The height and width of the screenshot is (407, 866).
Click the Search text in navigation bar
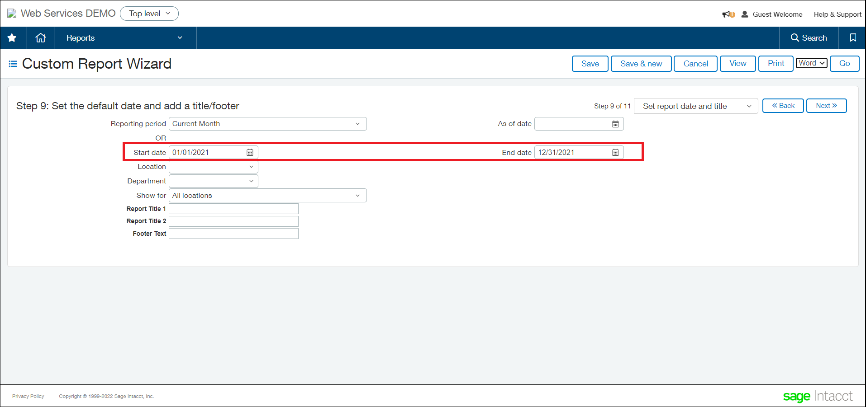coord(814,38)
